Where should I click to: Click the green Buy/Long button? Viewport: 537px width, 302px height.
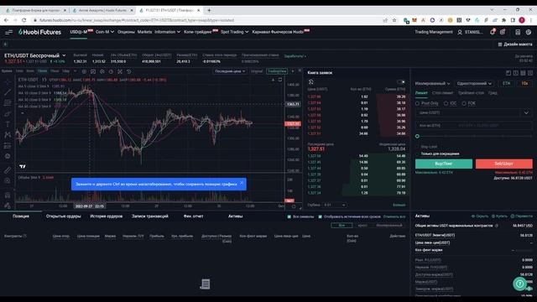[444, 164]
